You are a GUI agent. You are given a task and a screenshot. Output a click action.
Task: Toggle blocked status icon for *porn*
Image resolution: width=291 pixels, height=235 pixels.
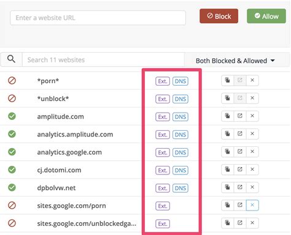(12, 81)
